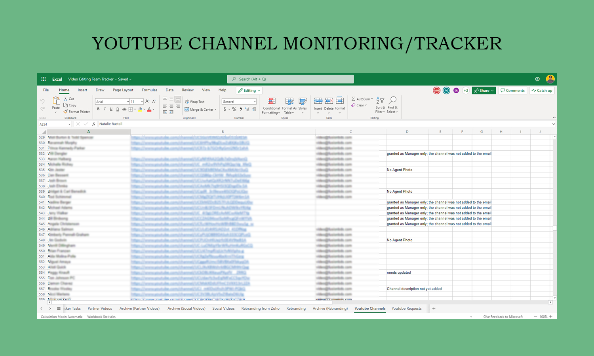Open Insert Function fx button

[93, 124]
